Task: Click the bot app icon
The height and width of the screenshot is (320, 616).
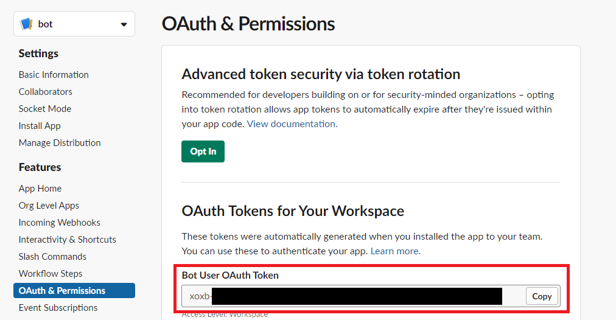Action: [26, 24]
